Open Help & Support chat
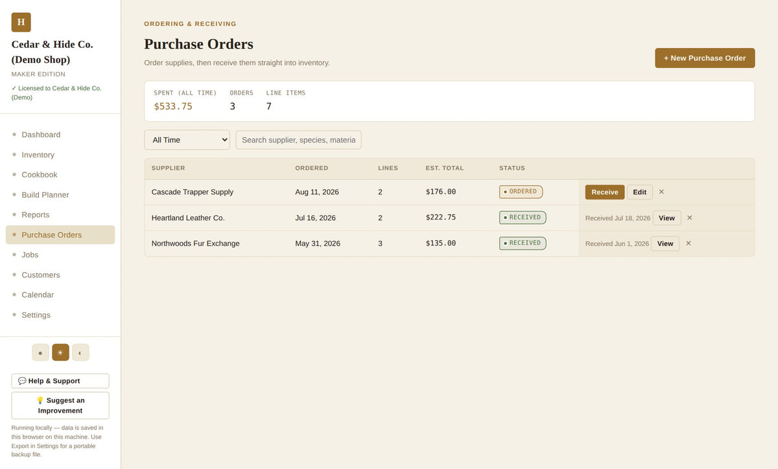 click(x=60, y=381)
